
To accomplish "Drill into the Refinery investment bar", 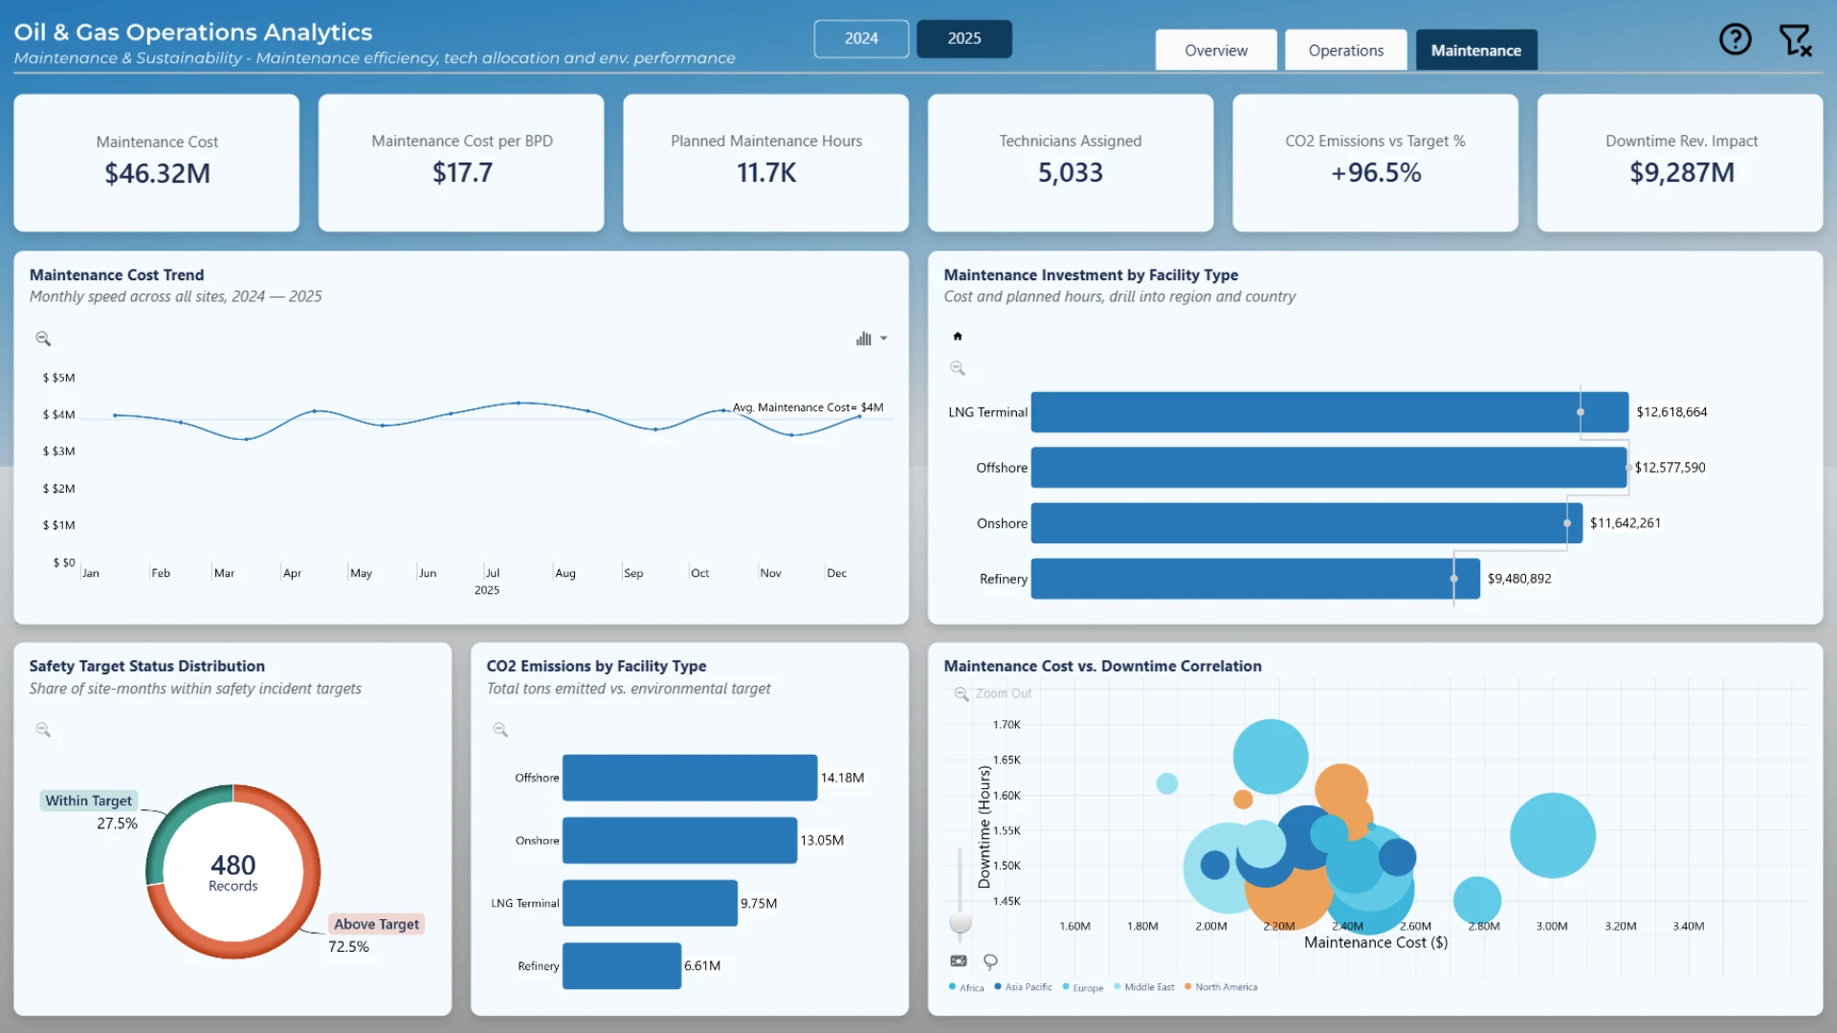I will [1255, 579].
